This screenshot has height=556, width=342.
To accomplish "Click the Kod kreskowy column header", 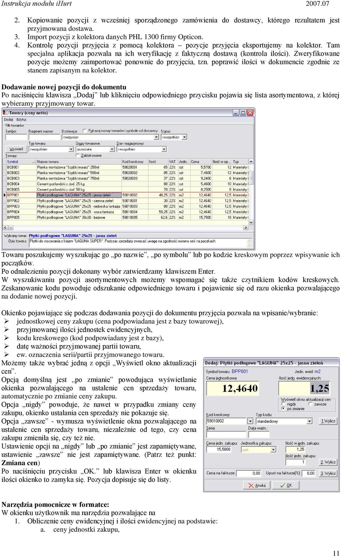I will [x=135, y=162].
